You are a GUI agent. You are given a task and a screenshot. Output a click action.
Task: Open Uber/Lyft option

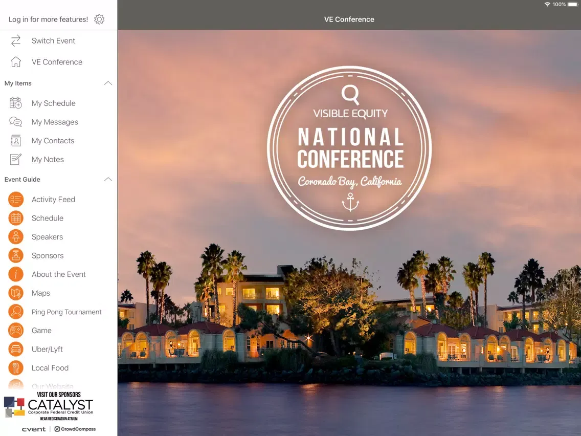[x=58, y=349]
